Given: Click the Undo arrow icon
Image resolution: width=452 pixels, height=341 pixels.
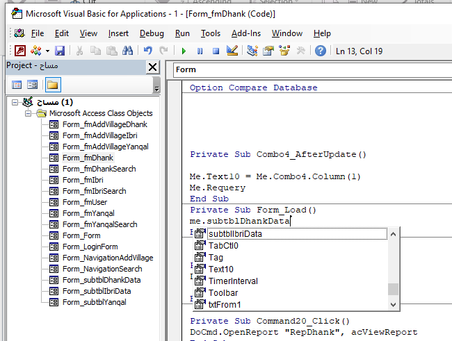Looking at the screenshot, I should point(147,51).
